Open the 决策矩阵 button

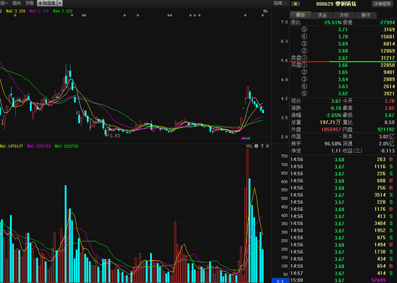(x=382, y=4)
